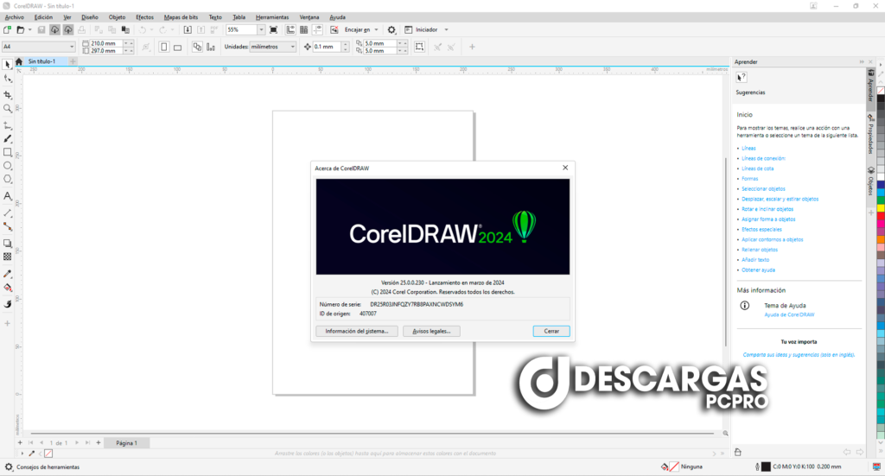Select the Rectangle tool
Image resolution: width=885 pixels, height=476 pixels.
8,152
